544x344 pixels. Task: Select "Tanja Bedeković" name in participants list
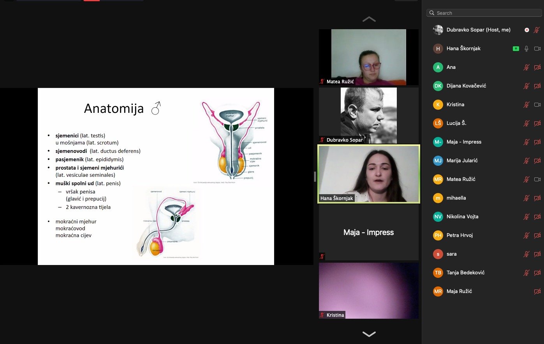pos(466,273)
